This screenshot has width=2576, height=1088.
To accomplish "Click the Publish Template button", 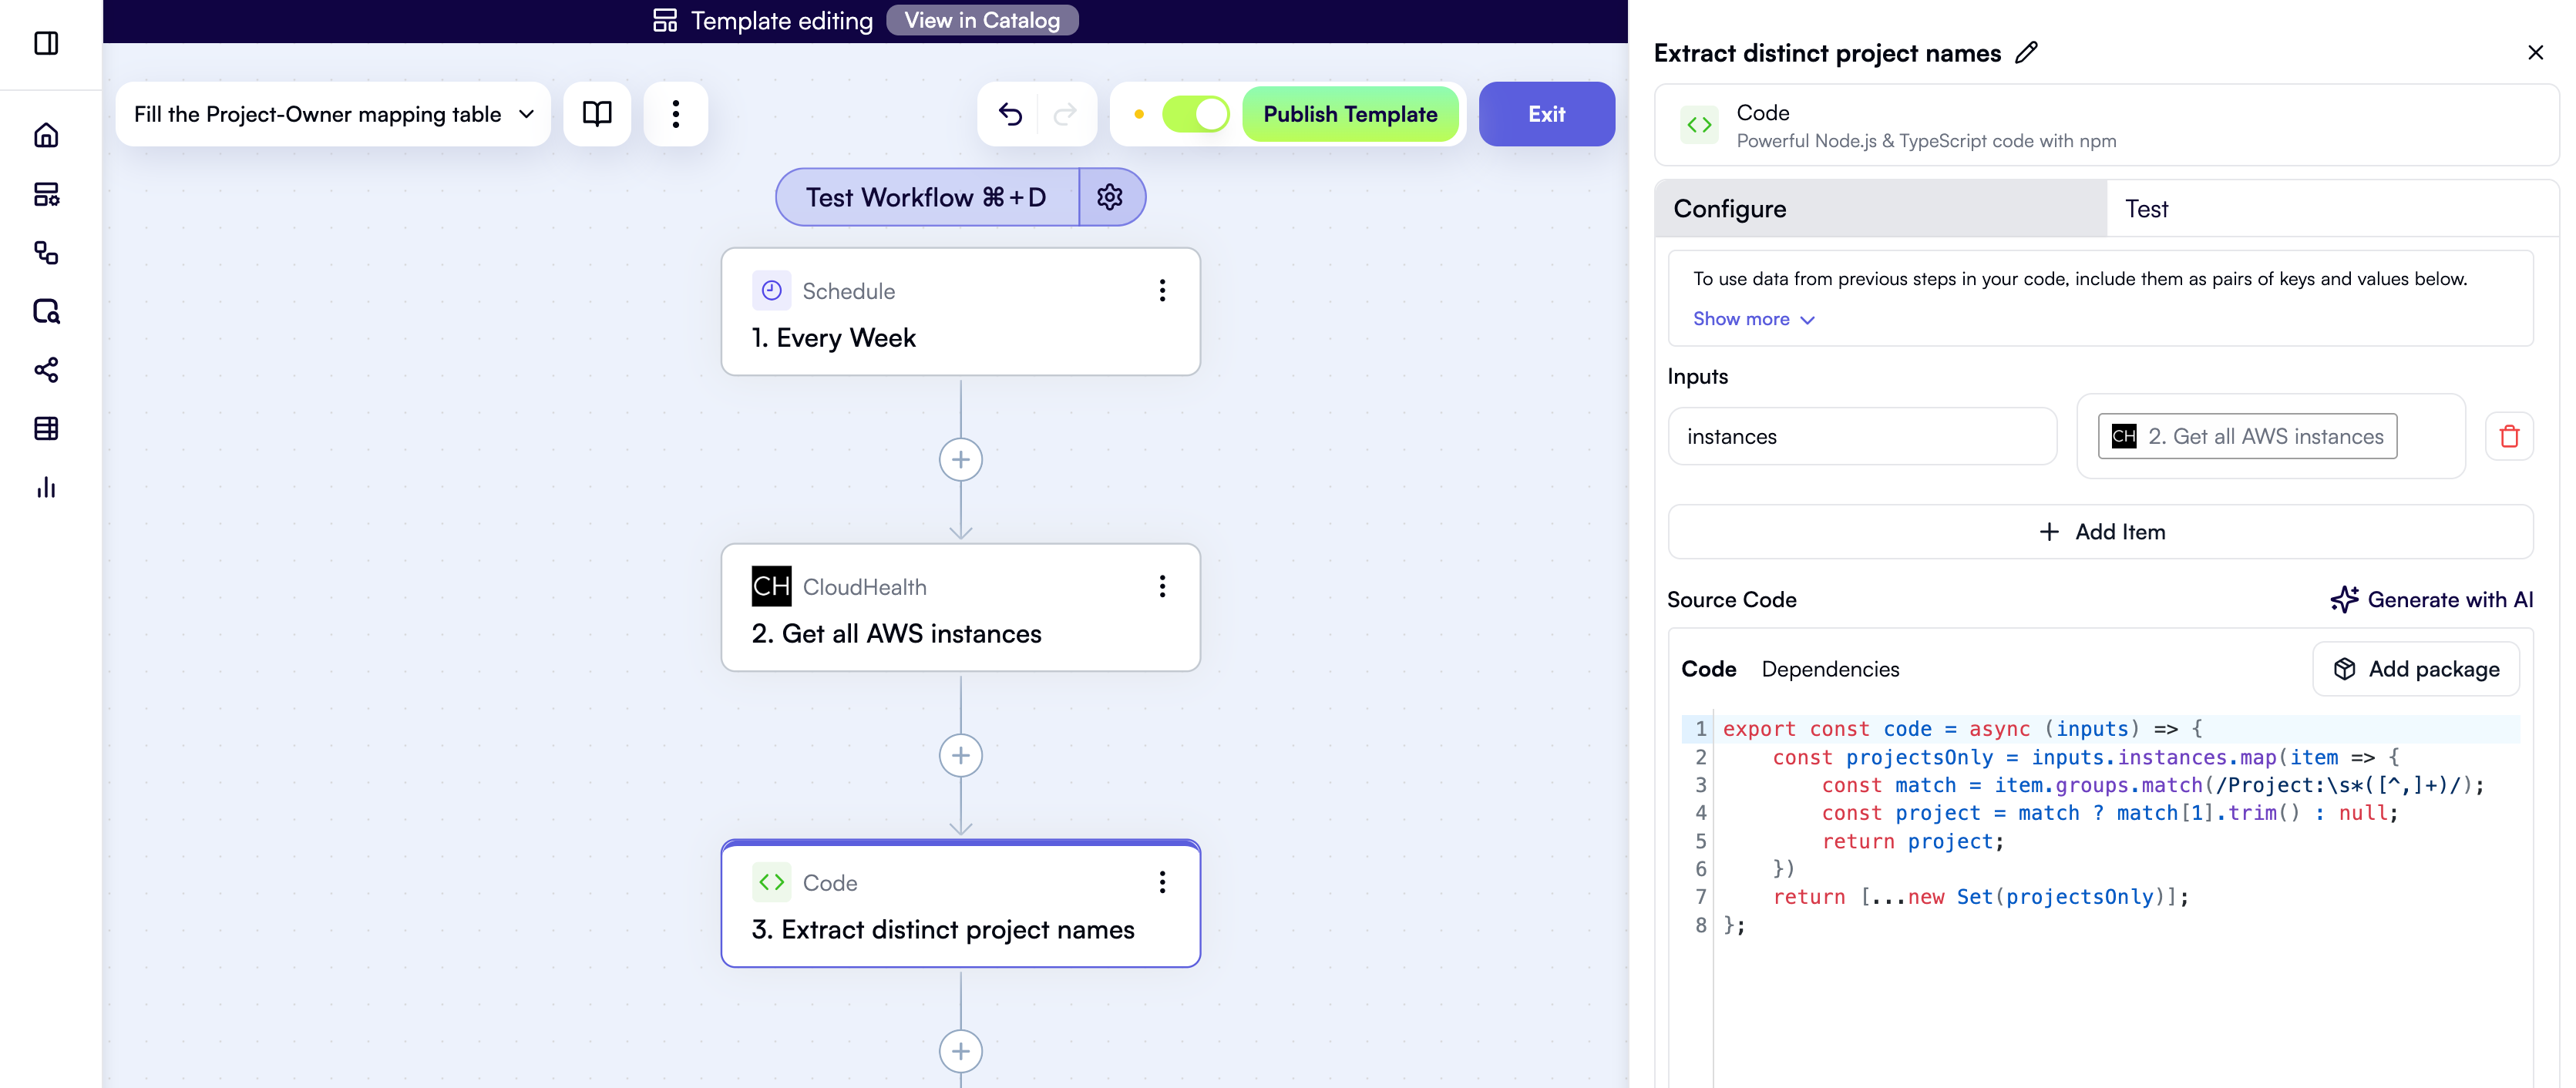I will [1350, 114].
